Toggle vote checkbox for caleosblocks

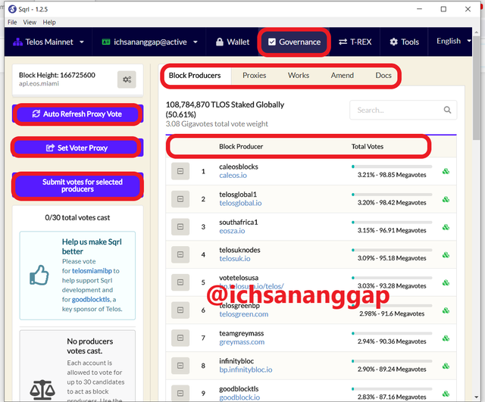pyautogui.click(x=180, y=171)
